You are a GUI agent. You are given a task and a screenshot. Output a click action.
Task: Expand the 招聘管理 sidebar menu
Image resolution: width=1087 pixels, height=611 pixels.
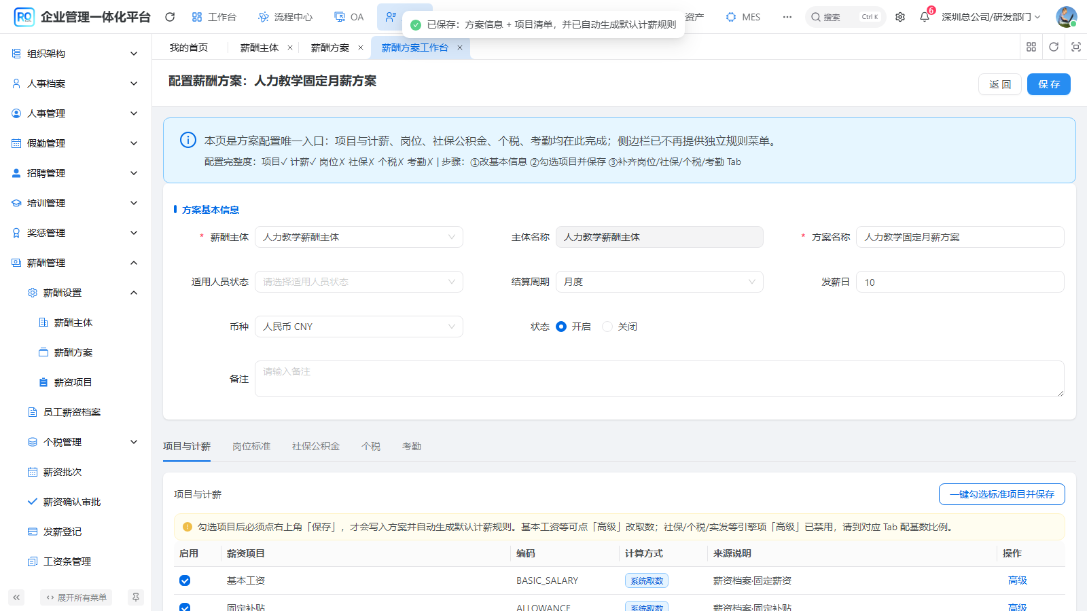(x=75, y=173)
